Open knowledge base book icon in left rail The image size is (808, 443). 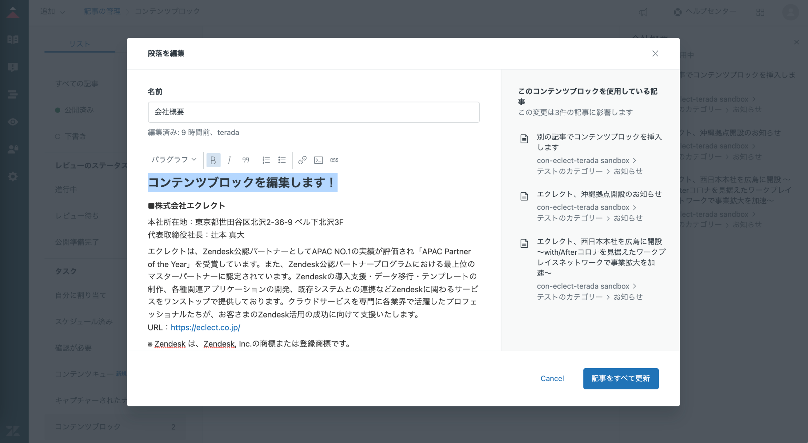pos(13,39)
